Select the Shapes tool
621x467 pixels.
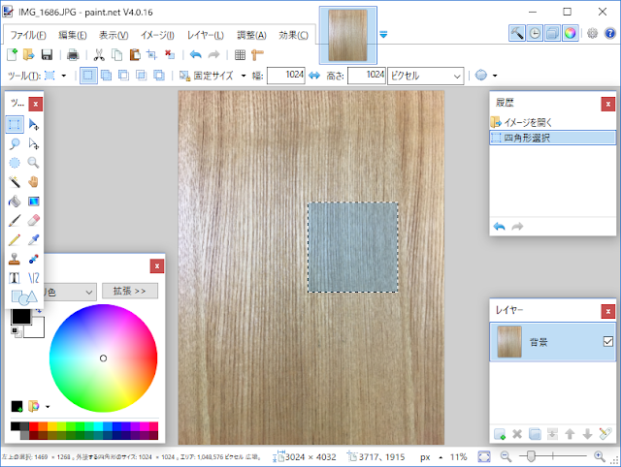click(x=23, y=297)
